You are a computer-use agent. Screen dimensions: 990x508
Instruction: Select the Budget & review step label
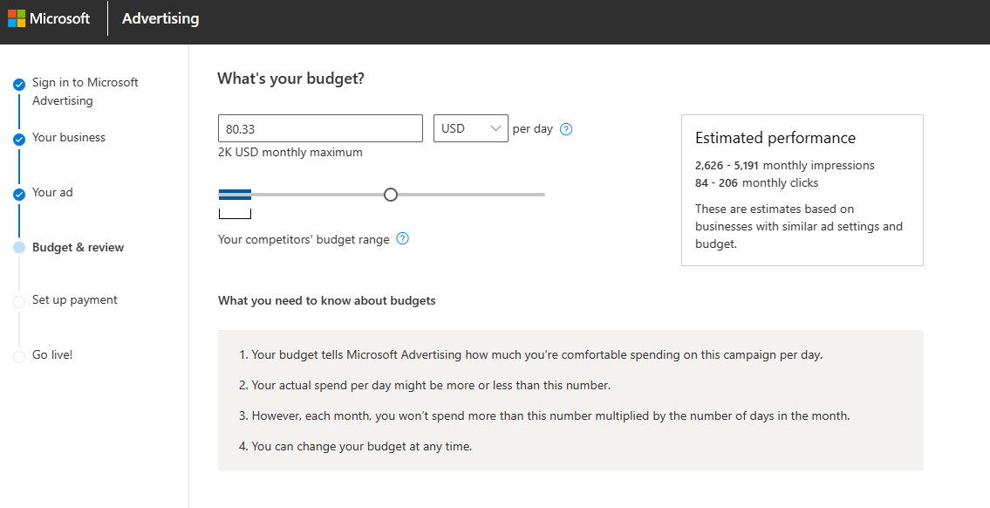coord(78,248)
